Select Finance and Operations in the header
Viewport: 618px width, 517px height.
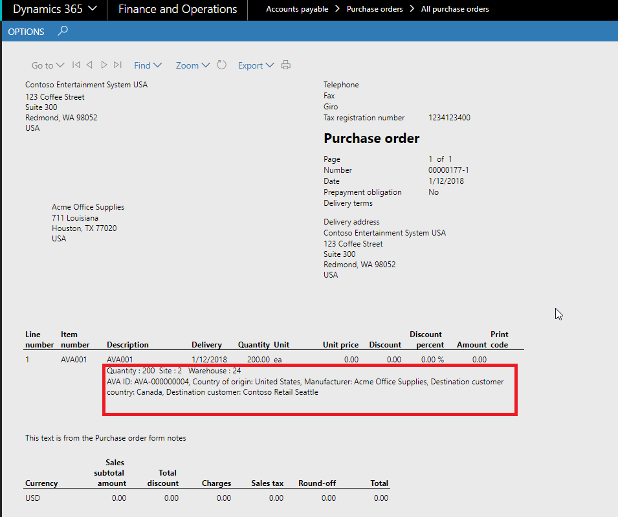click(176, 9)
